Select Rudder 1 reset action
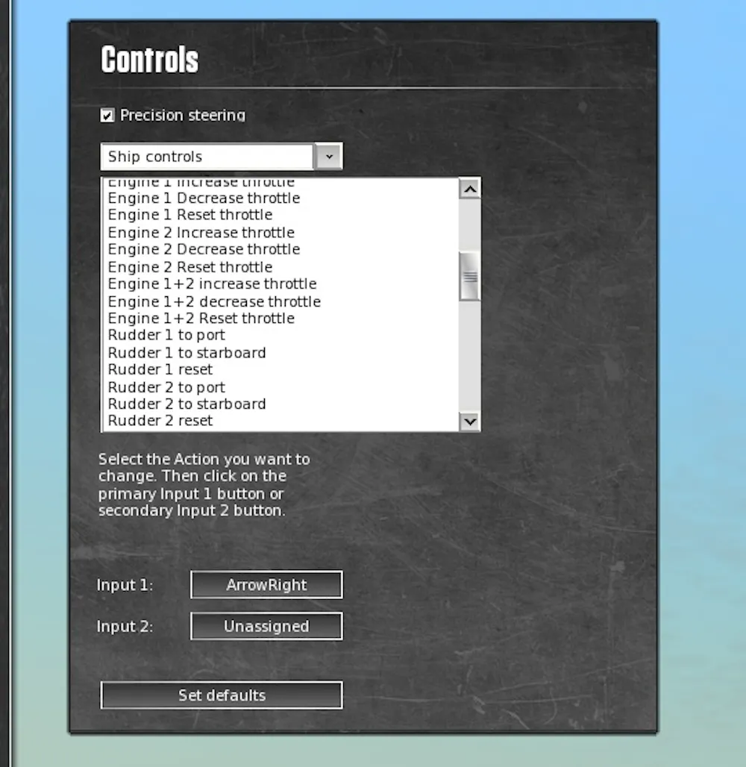746x767 pixels. click(x=281, y=369)
